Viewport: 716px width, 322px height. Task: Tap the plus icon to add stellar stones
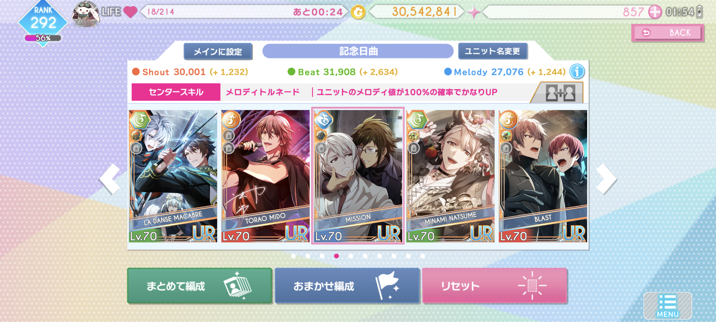[x=655, y=12]
